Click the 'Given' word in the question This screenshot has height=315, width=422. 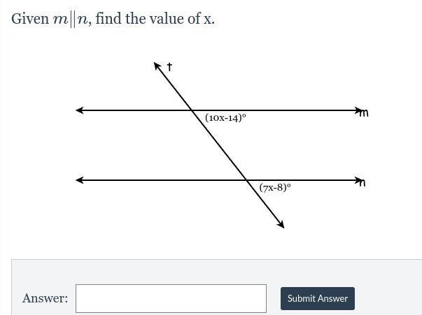[30, 19]
